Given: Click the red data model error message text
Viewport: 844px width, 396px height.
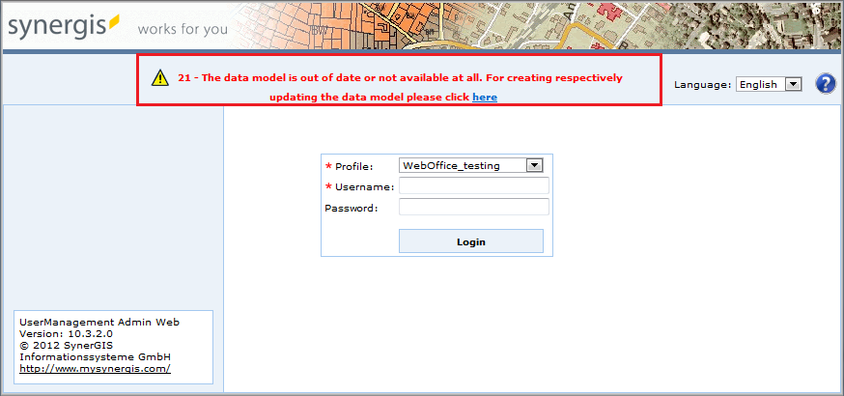Looking at the screenshot, I should click(400, 77).
